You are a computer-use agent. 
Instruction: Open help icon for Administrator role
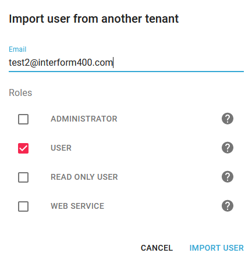pos(228,119)
